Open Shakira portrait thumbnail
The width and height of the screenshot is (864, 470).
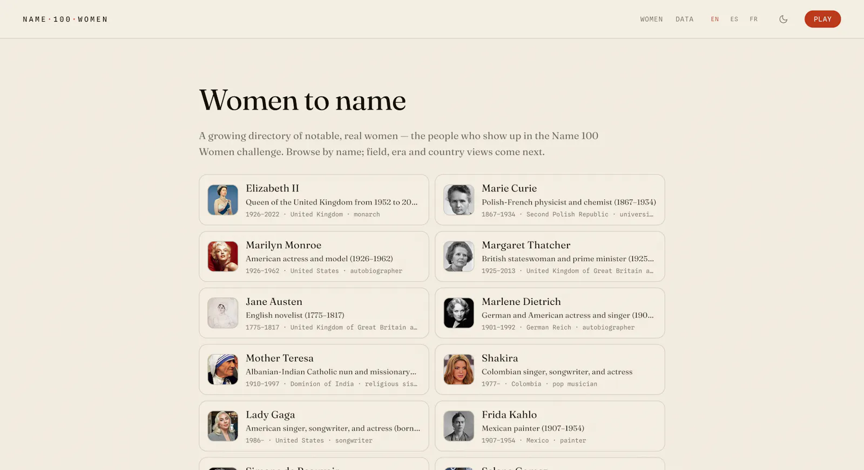coord(458,369)
